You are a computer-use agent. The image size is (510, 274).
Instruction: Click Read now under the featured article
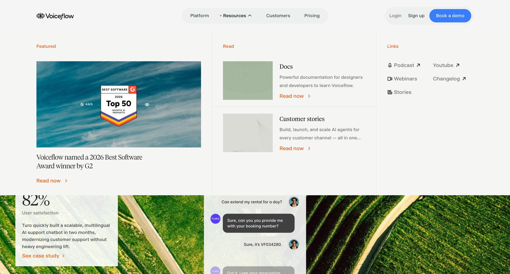[x=49, y=181]
